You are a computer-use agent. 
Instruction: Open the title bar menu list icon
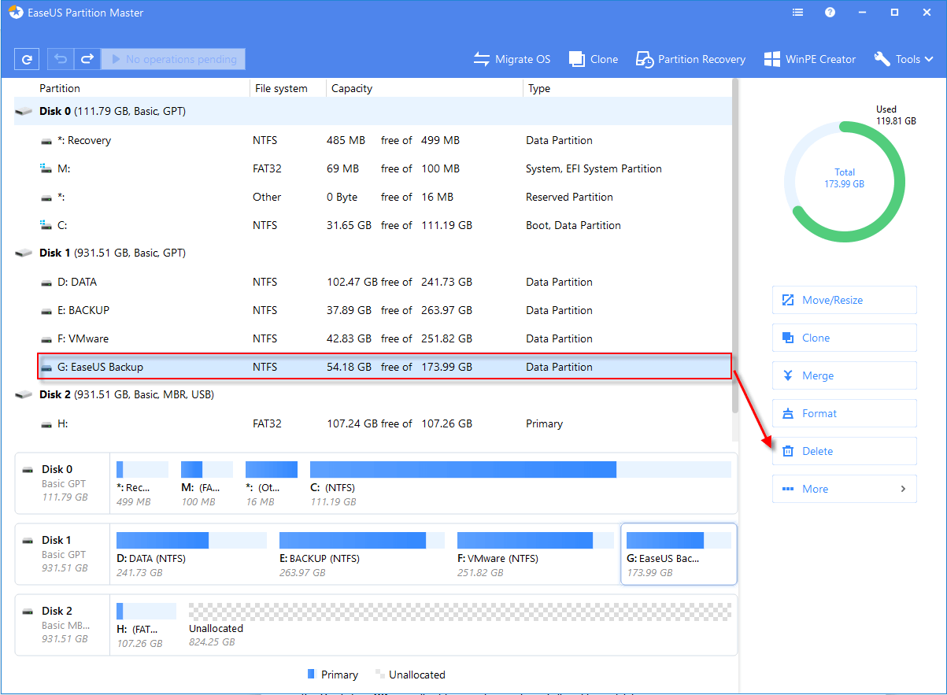point(797,13)
